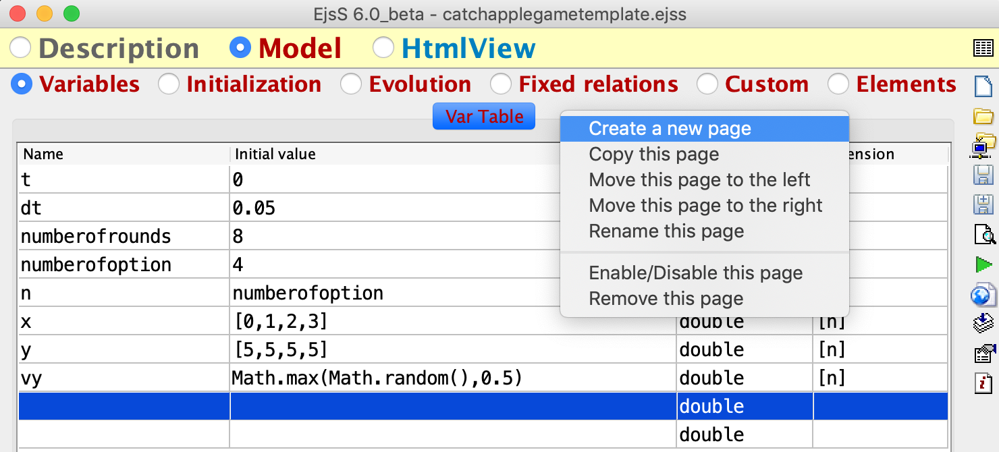Choose Rename this page
Viewport: 999px width, 452px height.
705,231
